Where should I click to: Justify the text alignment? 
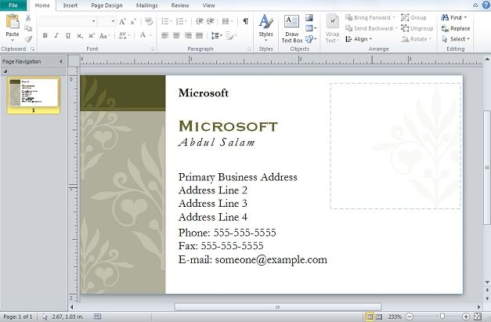(x=199, y=35)
